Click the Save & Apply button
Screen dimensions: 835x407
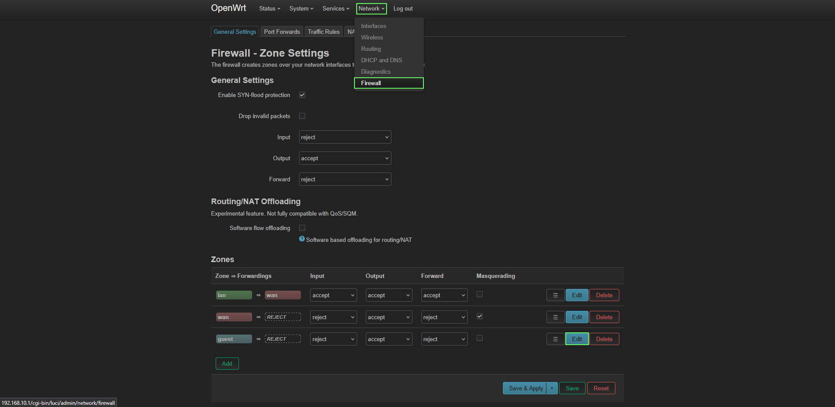tap(526, 388)
